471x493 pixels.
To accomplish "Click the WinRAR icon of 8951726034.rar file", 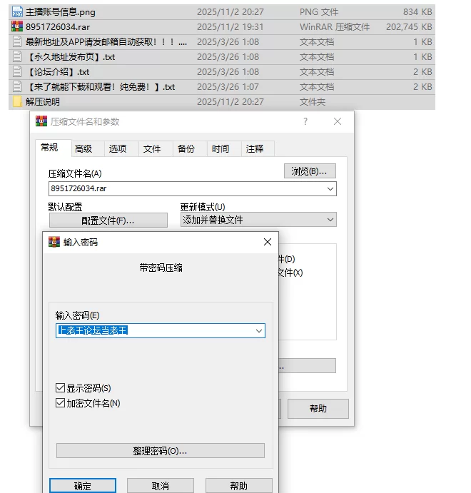I will 17,26.
